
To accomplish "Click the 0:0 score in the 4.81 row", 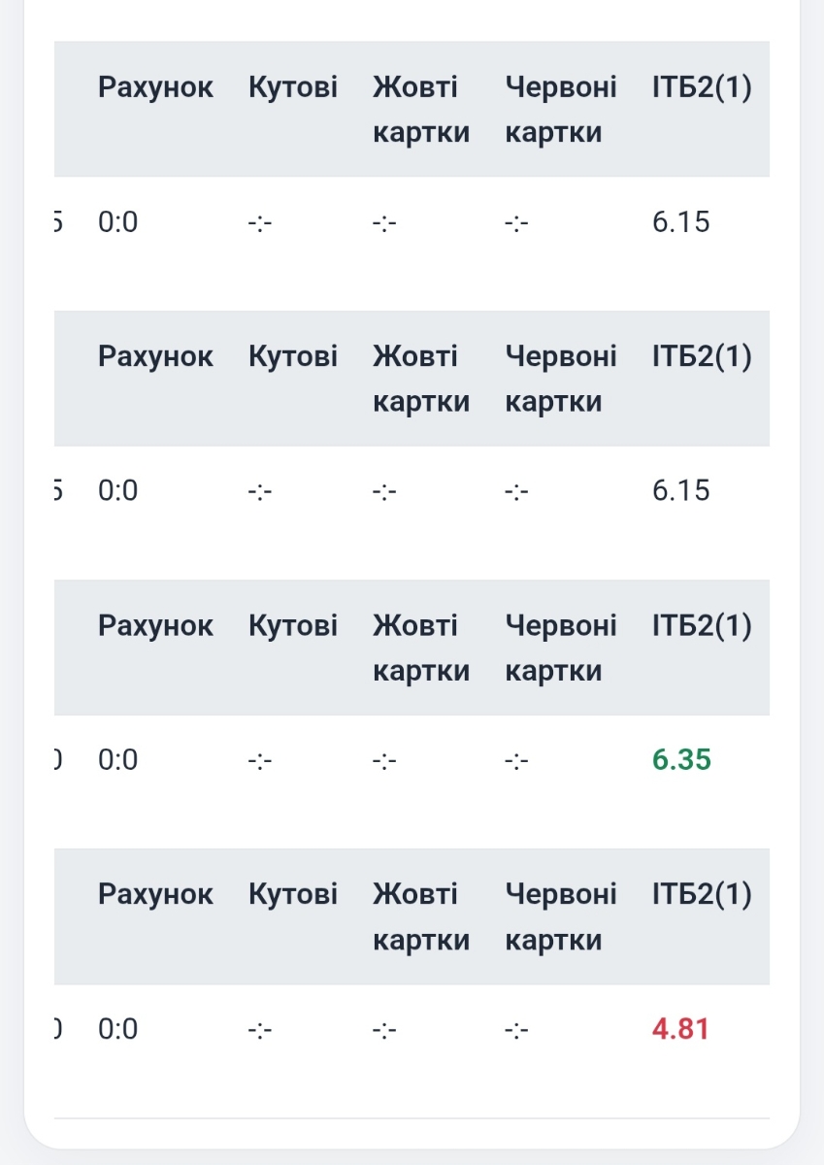I will pos(118,1028).
